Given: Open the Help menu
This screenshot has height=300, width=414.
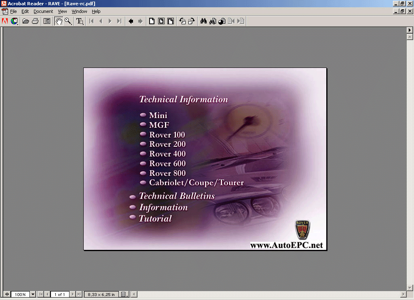Looking at the screenshot, I should (x=96, y=11).
